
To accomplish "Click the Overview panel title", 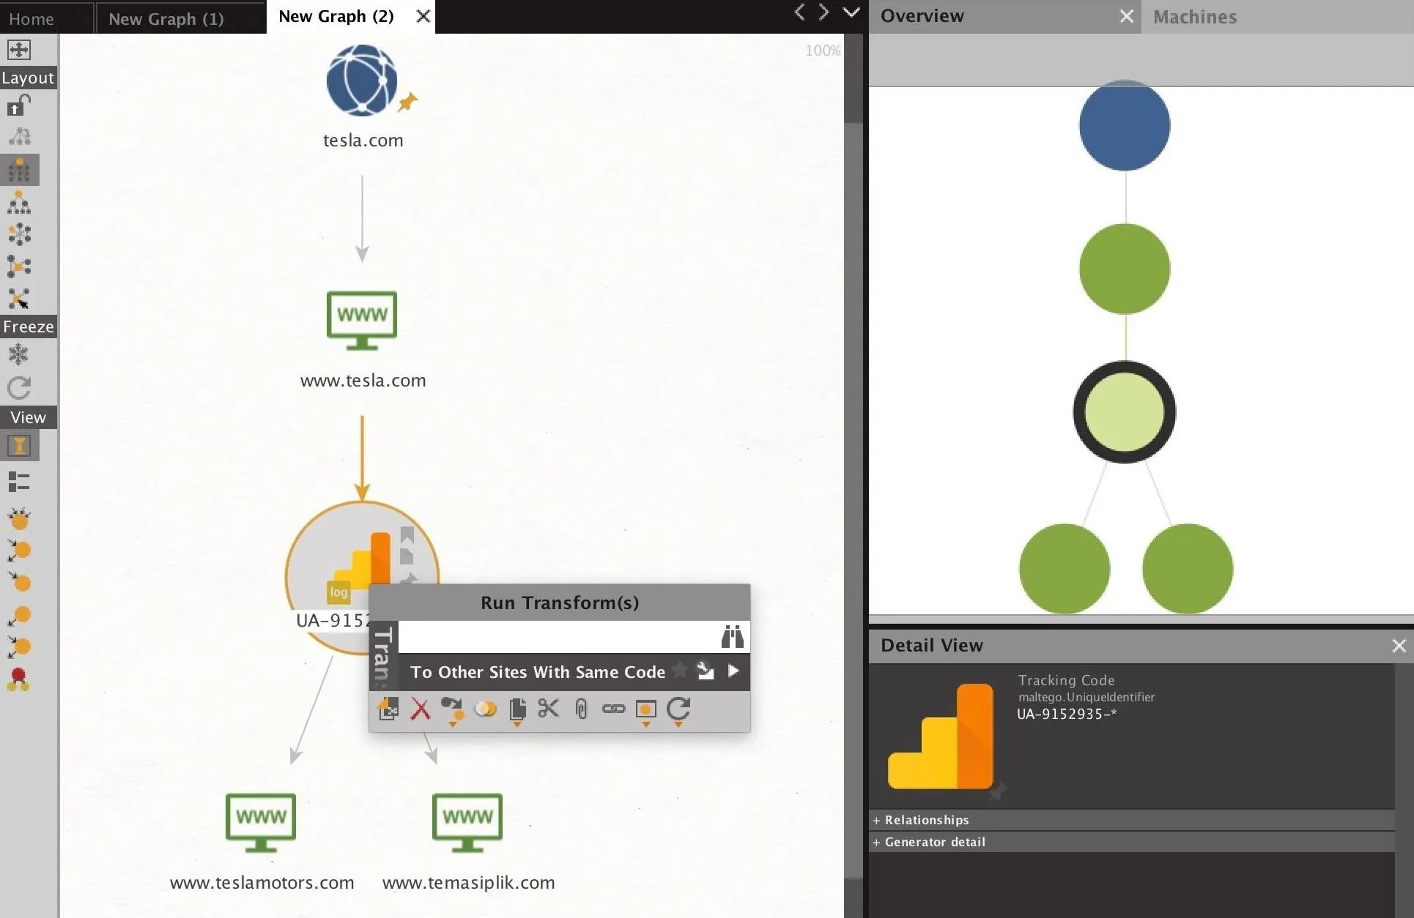I will click(x=922, y=16).
